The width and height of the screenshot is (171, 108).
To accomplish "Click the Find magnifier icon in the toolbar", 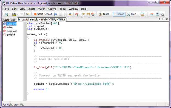I will click(28, 14).
